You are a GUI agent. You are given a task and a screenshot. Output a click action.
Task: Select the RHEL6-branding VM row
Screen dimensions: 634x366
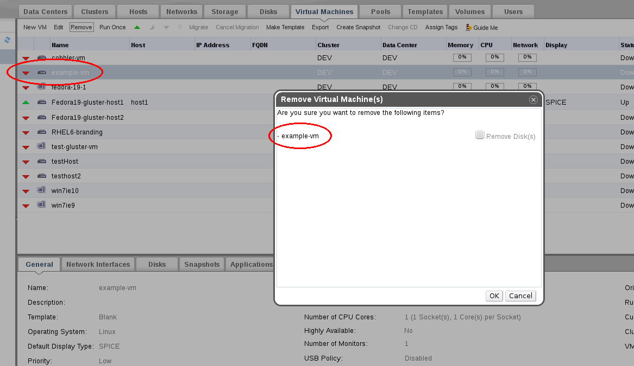(77, 132)
